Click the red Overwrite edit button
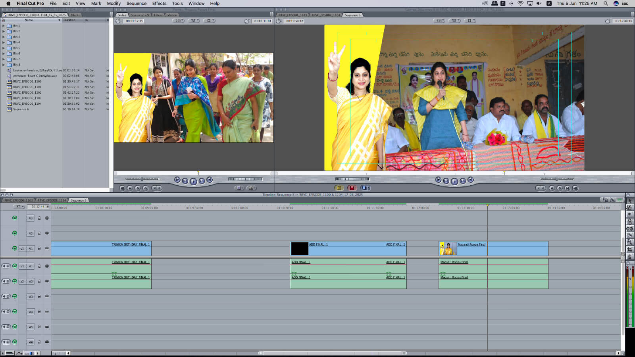635x357 pixels. pos(352,188)
